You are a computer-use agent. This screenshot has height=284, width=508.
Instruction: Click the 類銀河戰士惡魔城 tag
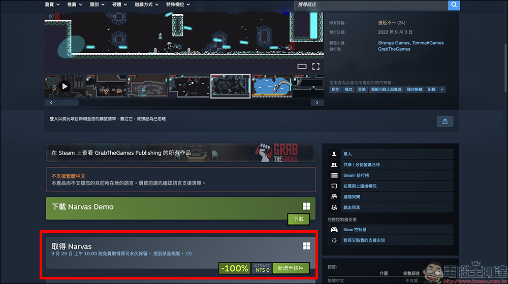[386, 90]
